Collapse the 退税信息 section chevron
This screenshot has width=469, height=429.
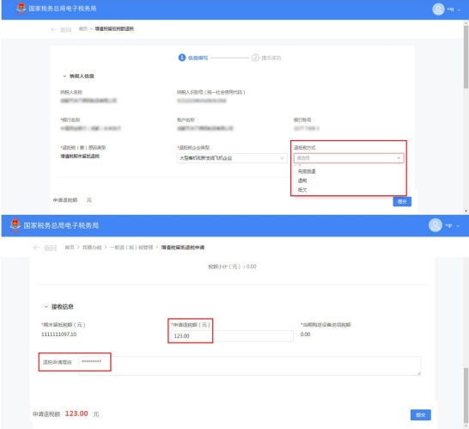(46, 307)
